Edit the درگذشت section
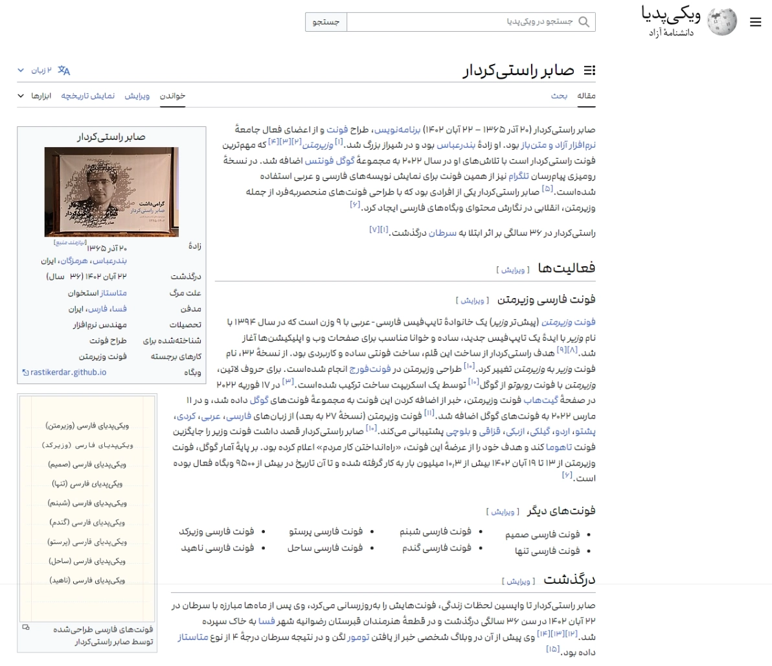This screenshot has width=772, height=666. pos(518,582)
